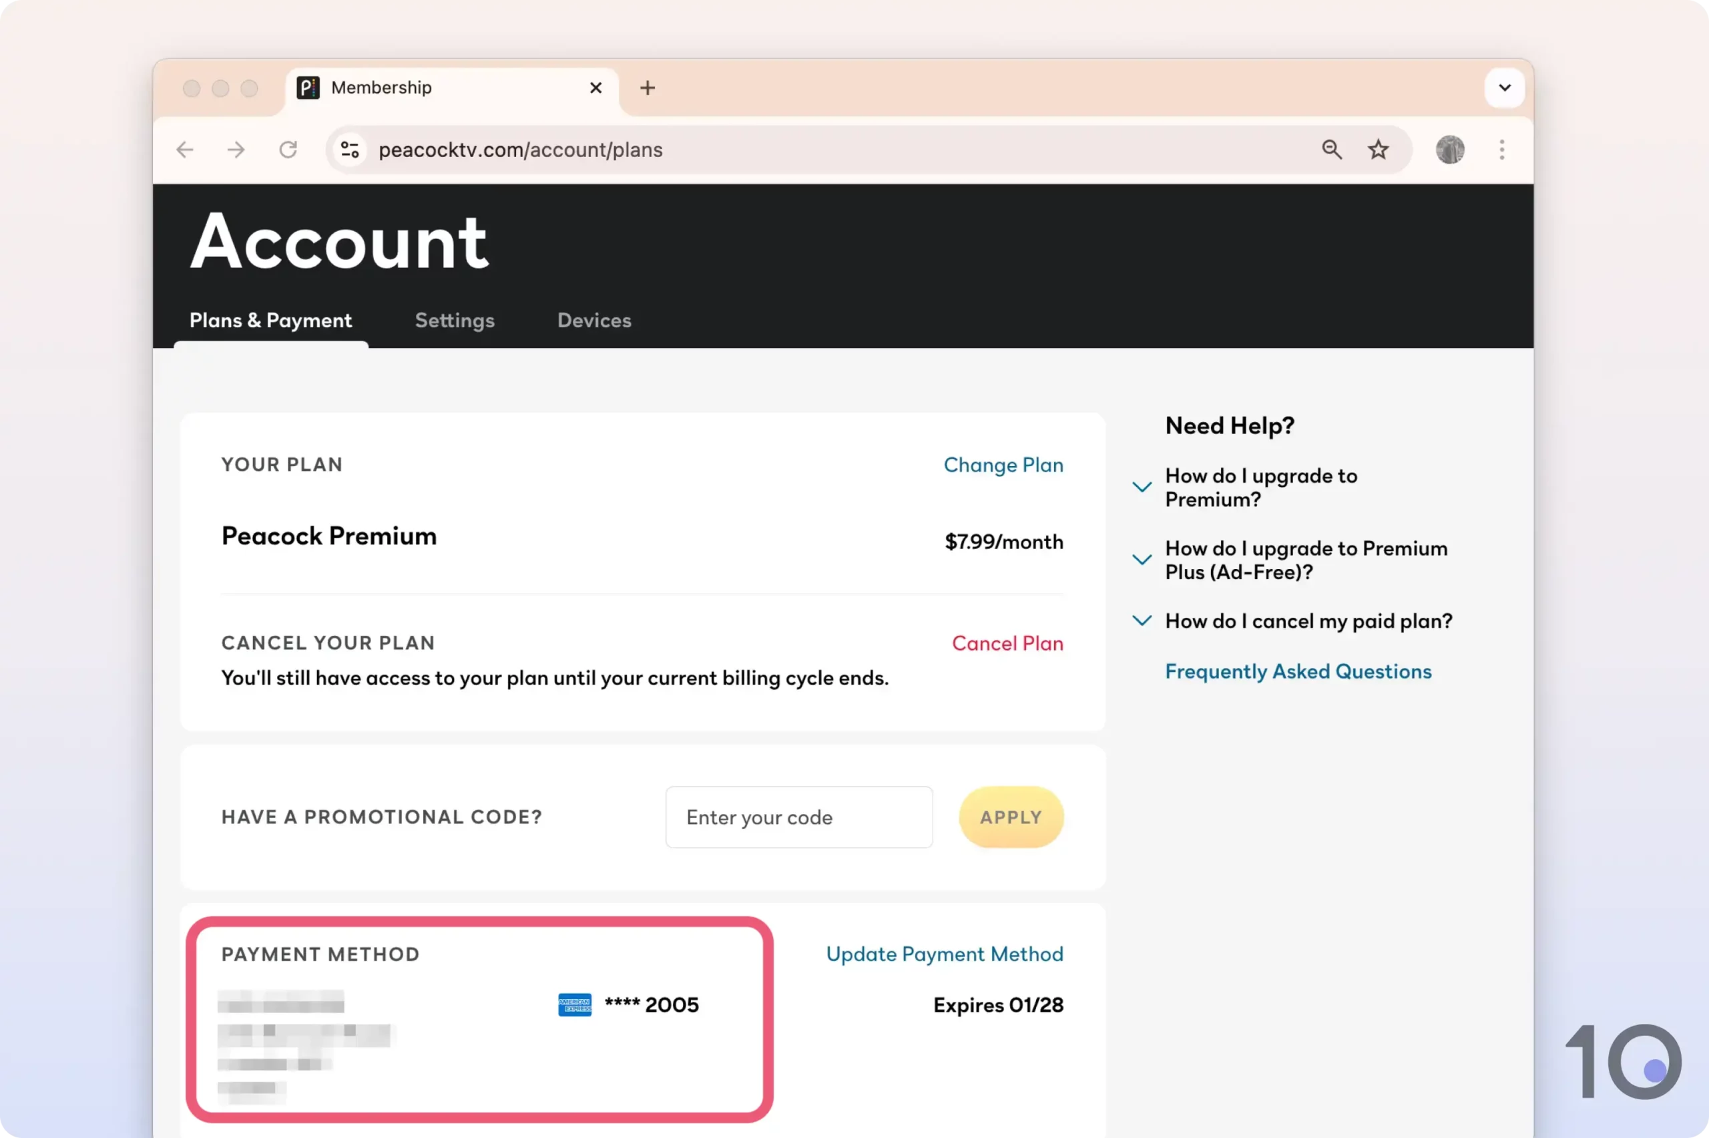This screenshot has width=1709, height=1138.
Task: Click the 'Need Help?' heading
Action: click(x=1230, y=425)
